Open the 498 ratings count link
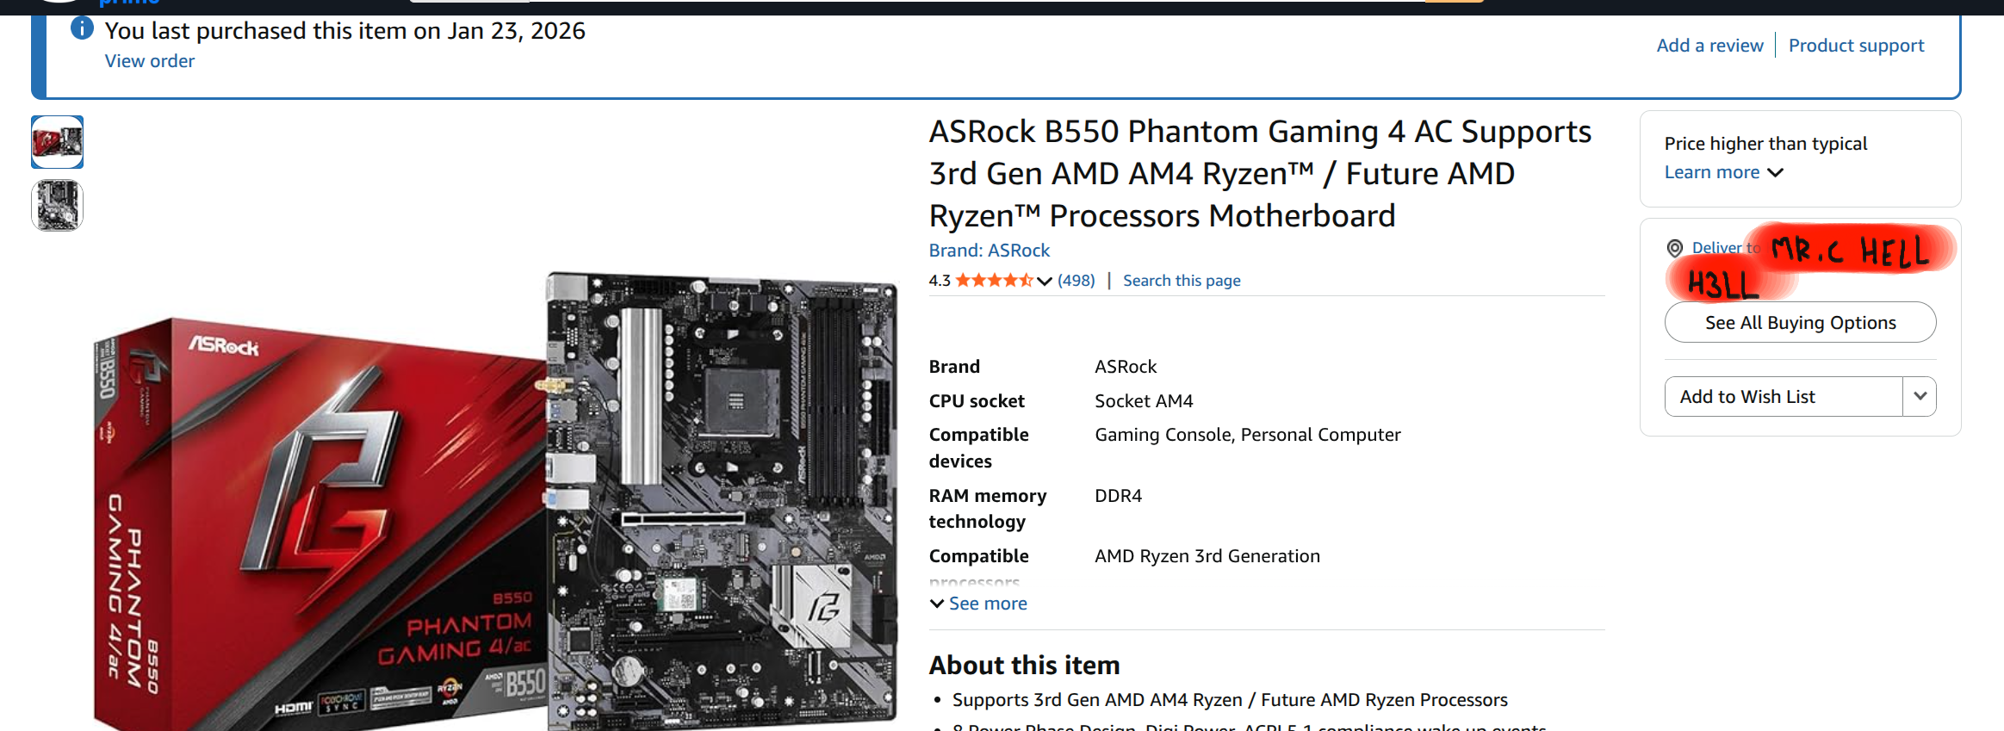 [1076, 281]
